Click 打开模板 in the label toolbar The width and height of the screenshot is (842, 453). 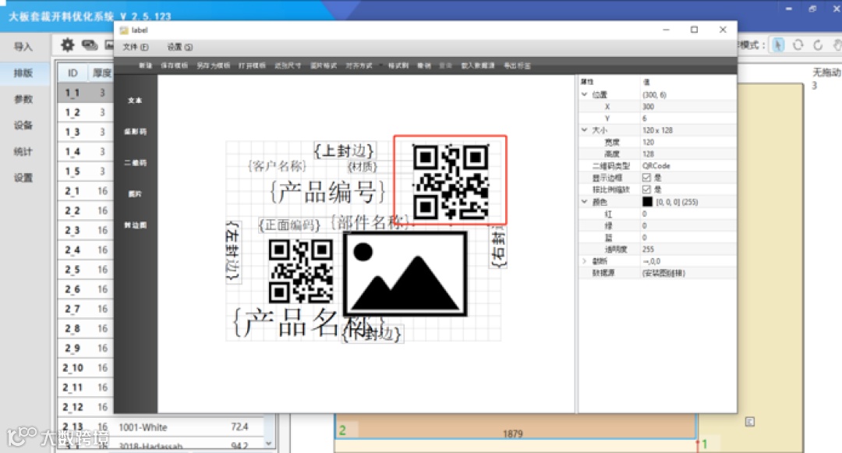coord(252,65)
